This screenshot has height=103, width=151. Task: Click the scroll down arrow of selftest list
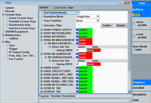(129, 91)
